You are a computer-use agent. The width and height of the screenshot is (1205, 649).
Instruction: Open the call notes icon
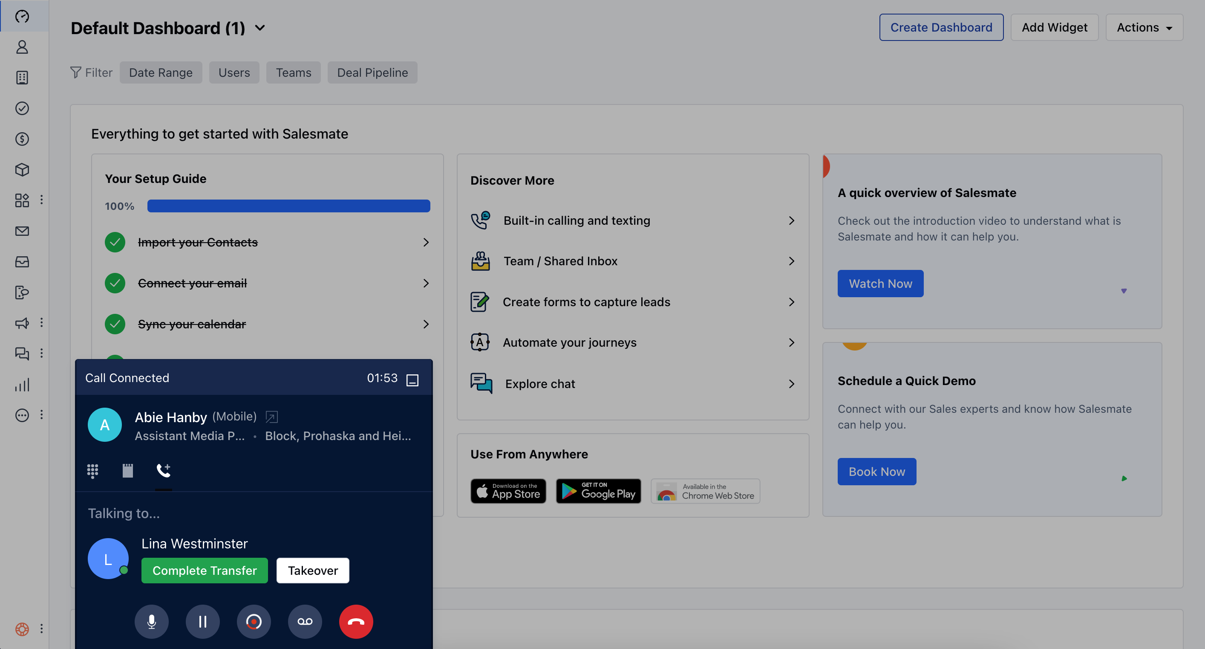click(x=128, y=471)
